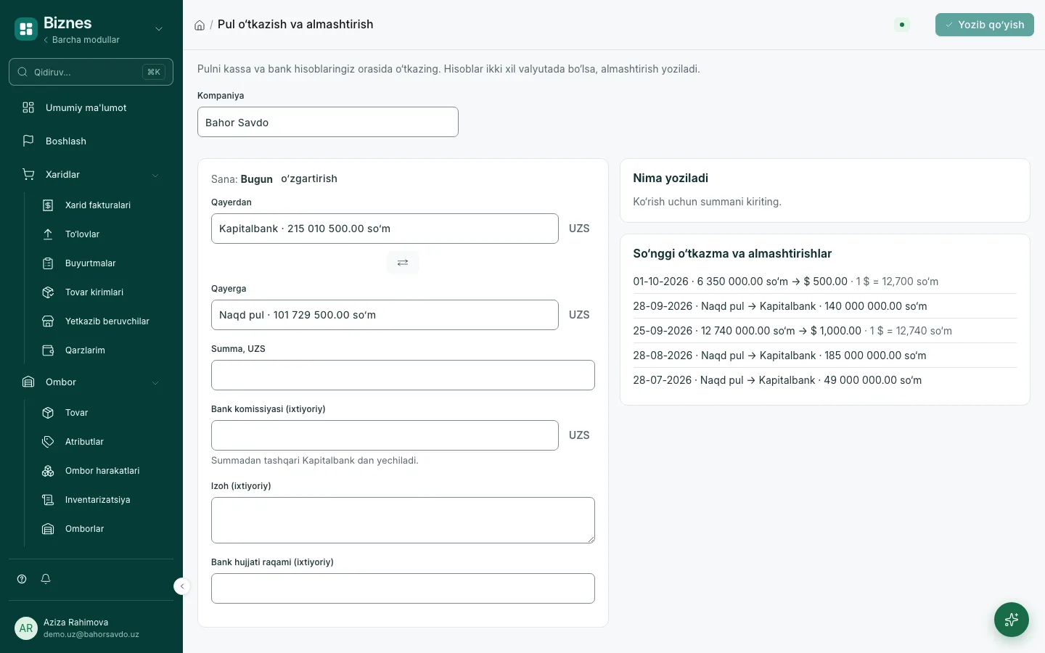Viewport: 1045px width, 653px height.
Task: Select the 28-07-2026 transfer entry
Action: point(824,380)
